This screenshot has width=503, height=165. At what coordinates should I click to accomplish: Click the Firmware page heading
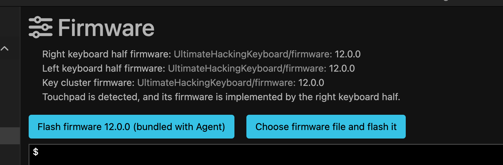pyautogui.click(x=106, y=27)
